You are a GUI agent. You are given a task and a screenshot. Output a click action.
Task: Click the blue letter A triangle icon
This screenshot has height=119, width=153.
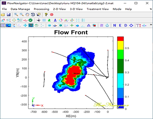pos(55,20)
